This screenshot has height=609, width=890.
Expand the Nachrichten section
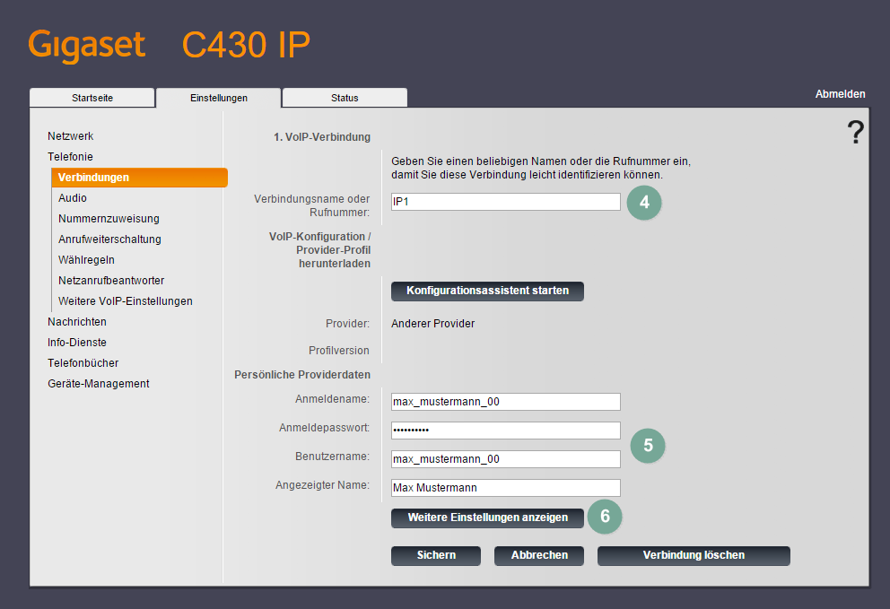[x=77, y=322]
